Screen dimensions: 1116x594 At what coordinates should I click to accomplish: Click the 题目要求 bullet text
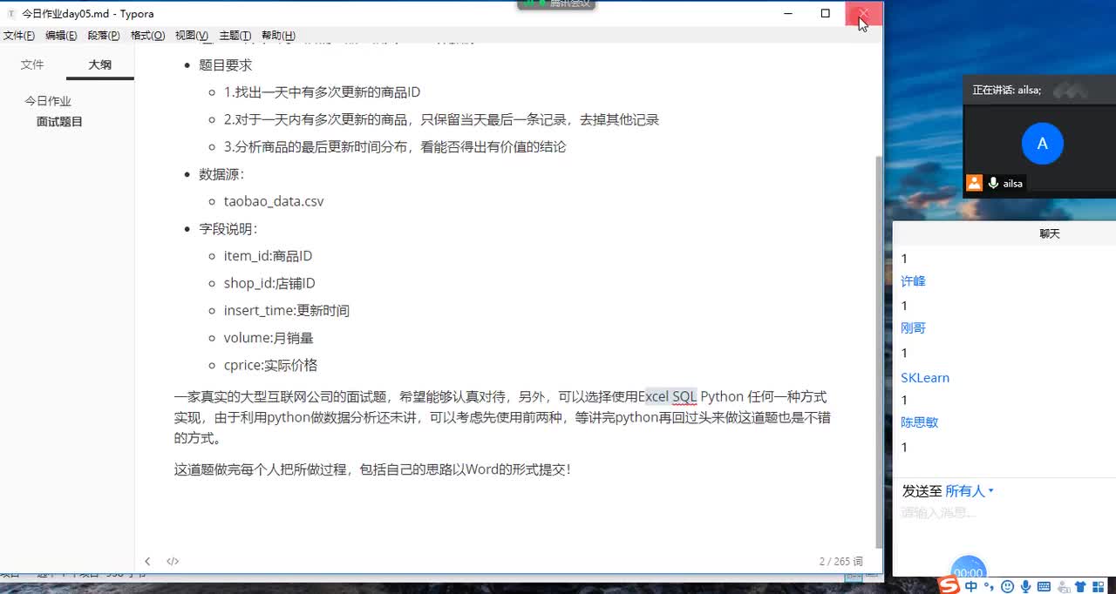coord(226,65)
